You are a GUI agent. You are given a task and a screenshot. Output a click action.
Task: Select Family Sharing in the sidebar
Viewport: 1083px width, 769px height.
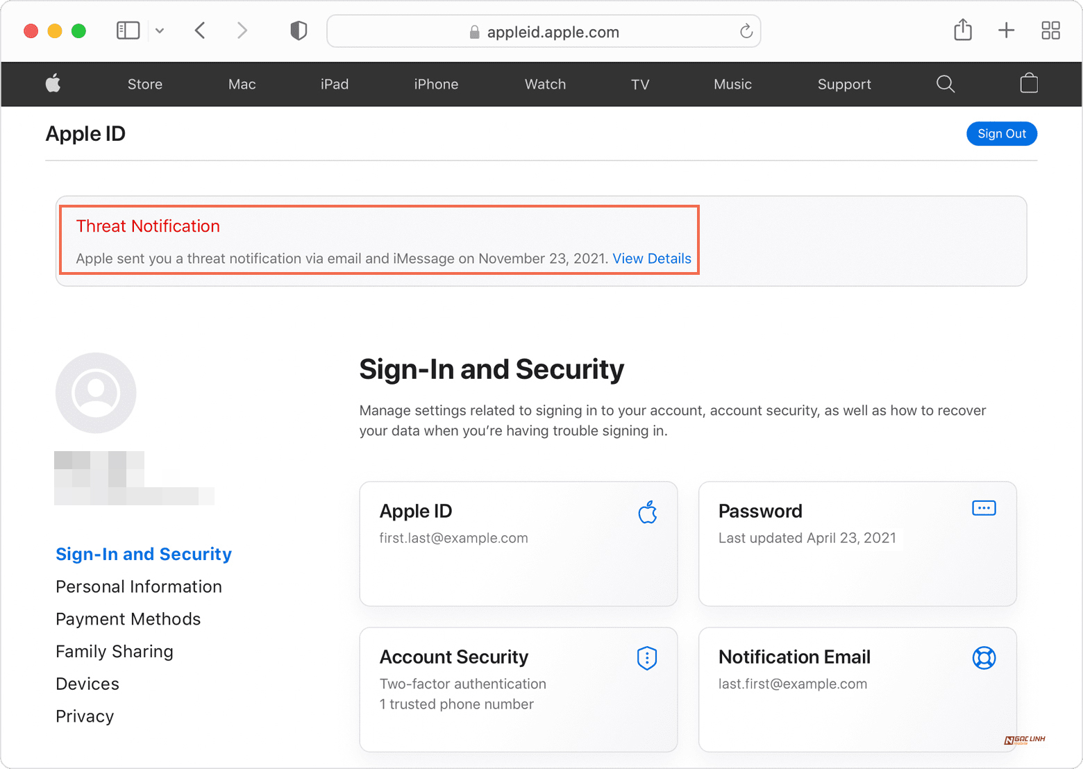[114, 651]
